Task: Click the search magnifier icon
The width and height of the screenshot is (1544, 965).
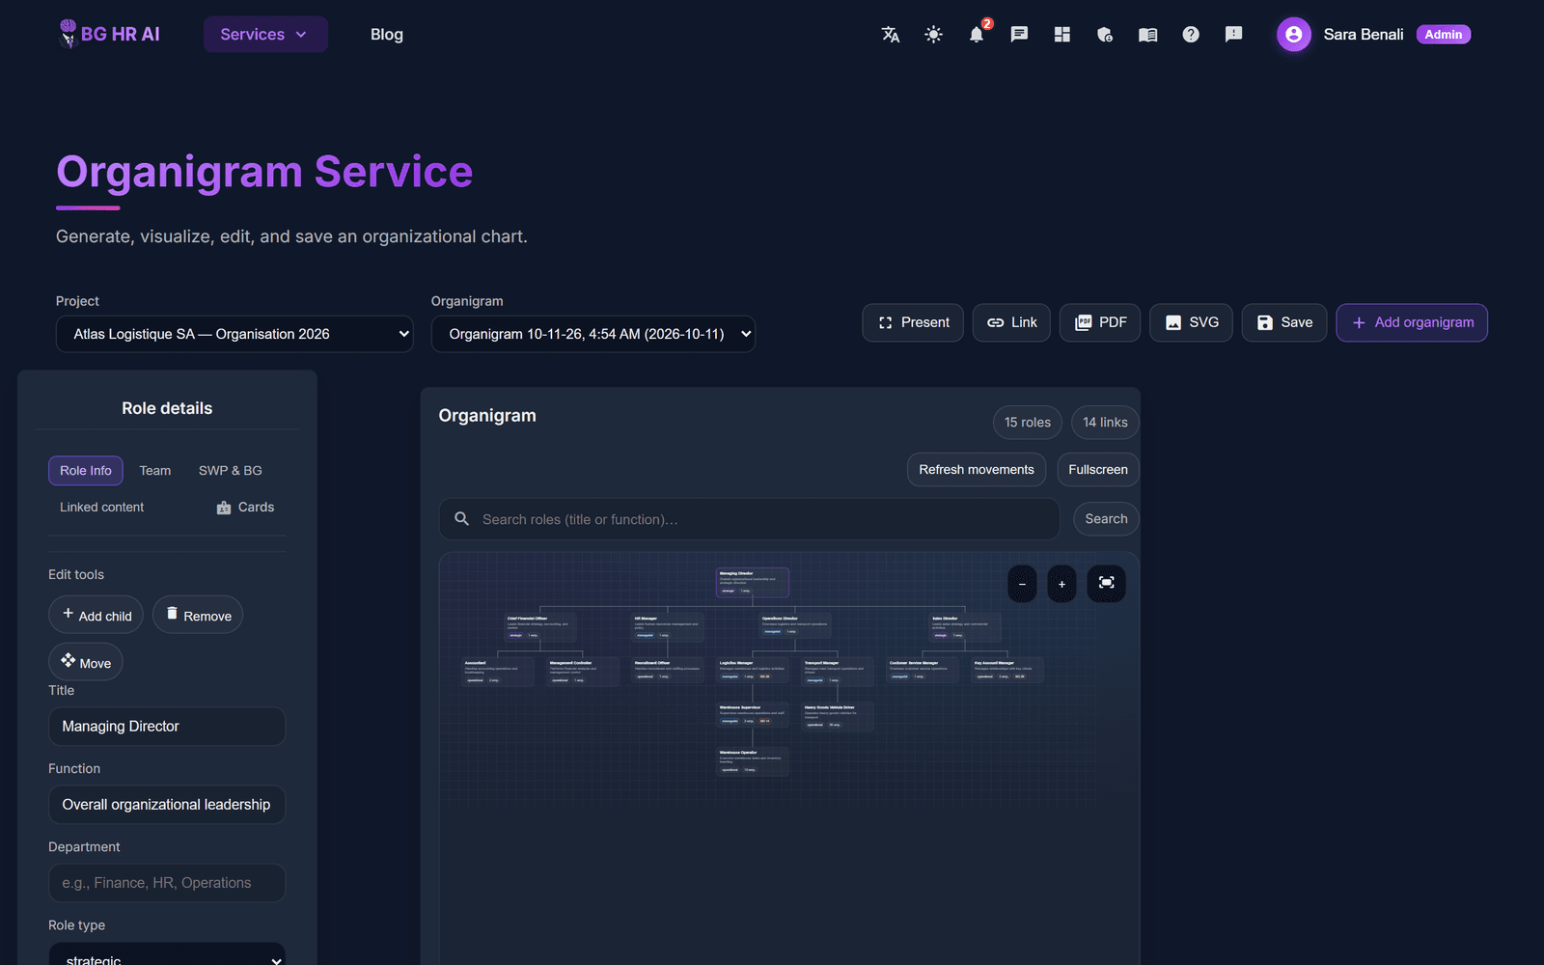Action: (x=462, y=519)
